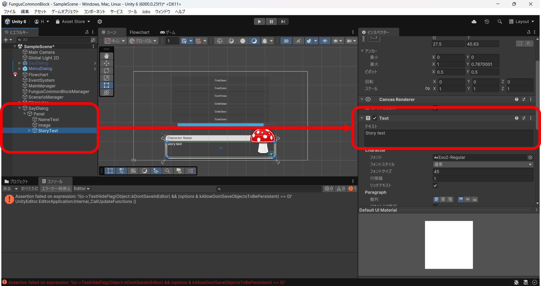Screen dimensions: 541x286
Task: Click the scene search magnifier icon below the viewport
Action: point(167,171)
